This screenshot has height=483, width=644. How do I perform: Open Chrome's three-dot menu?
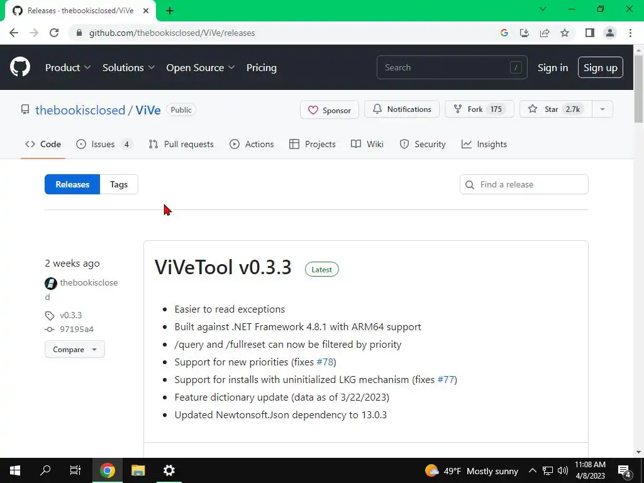pos(630,33)
